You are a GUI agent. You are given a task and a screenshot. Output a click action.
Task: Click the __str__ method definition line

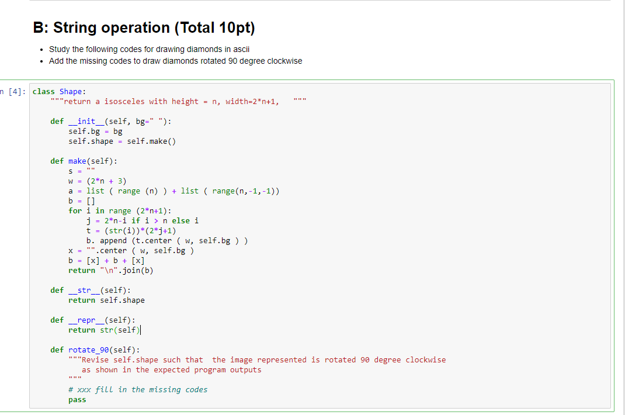coord(88,290)
